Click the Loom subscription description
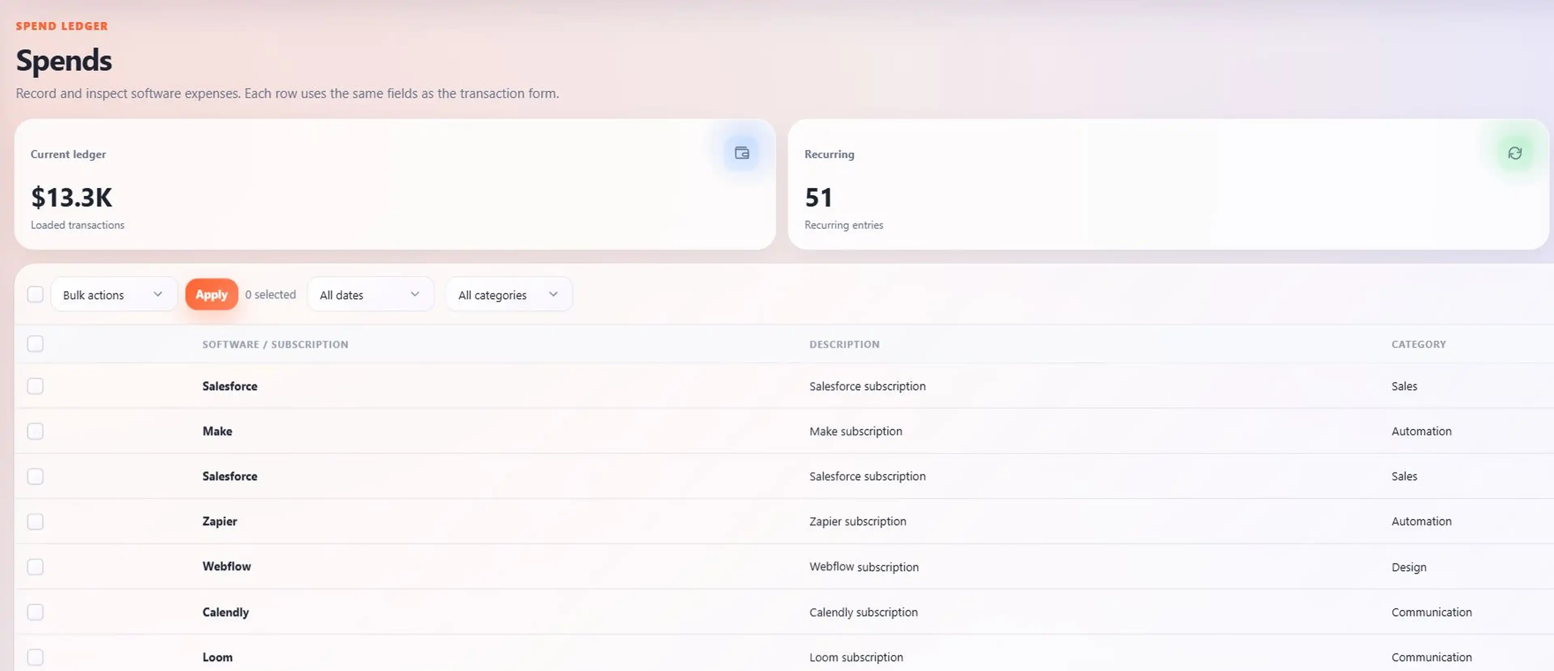Viewport: 1554px width, 671px height. click(856, 657)
